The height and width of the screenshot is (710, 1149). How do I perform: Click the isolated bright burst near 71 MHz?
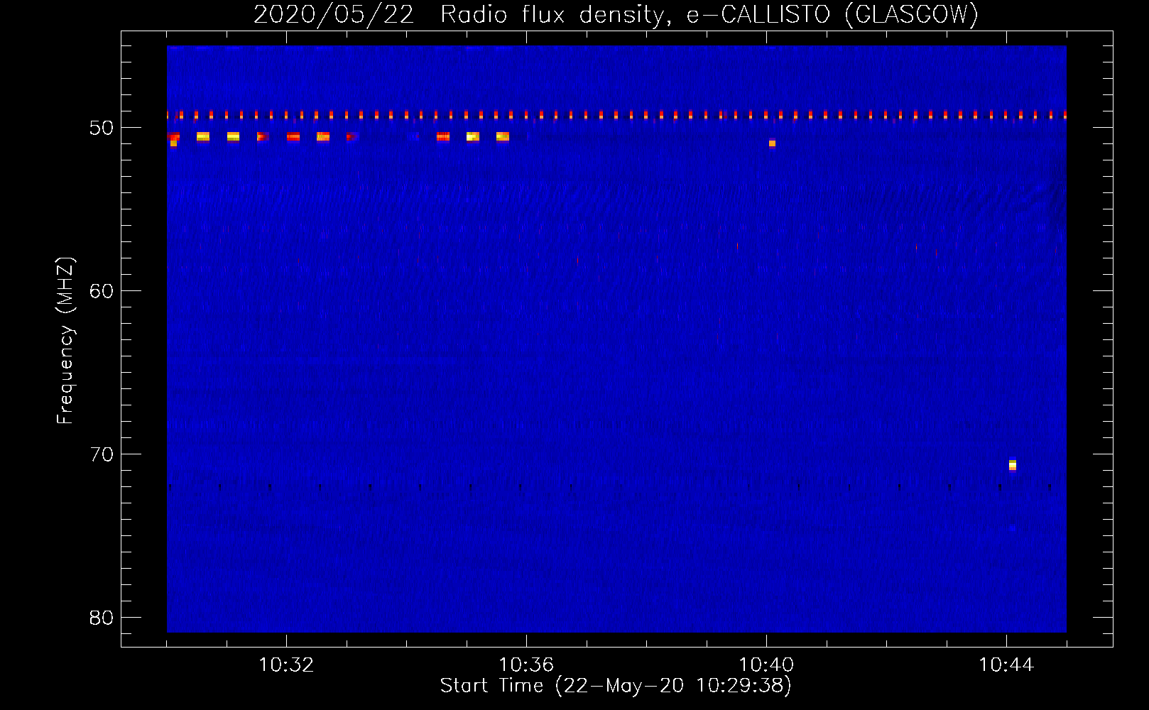pos(1013,465)
